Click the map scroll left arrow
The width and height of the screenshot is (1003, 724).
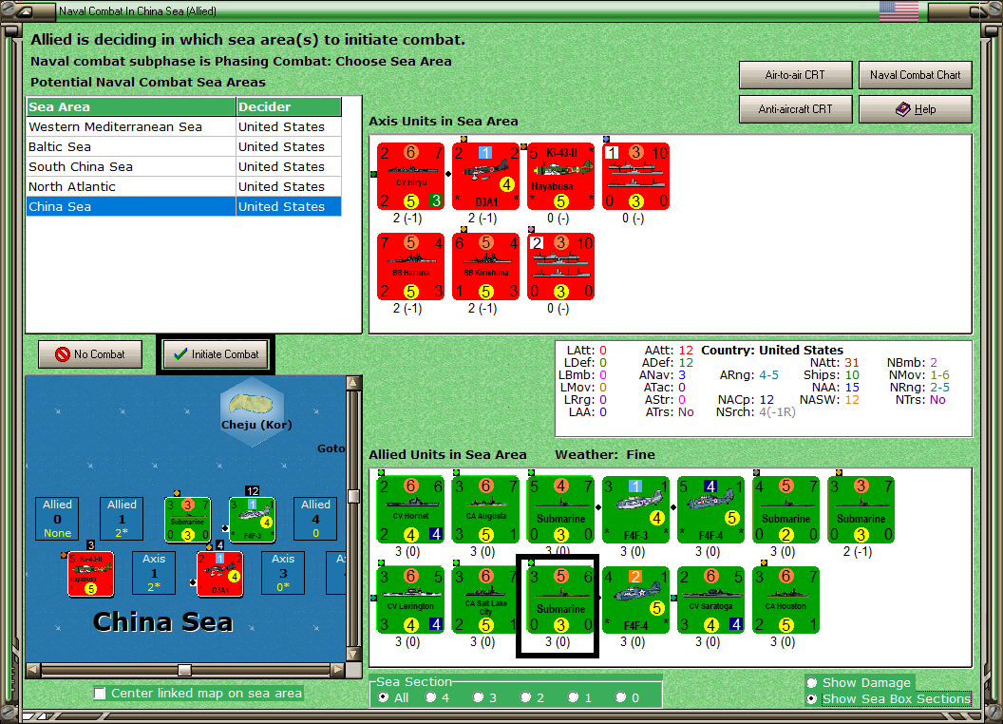point(33,670)
